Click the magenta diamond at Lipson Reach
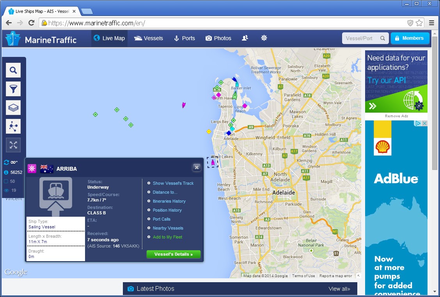 (x=245, y=106)
